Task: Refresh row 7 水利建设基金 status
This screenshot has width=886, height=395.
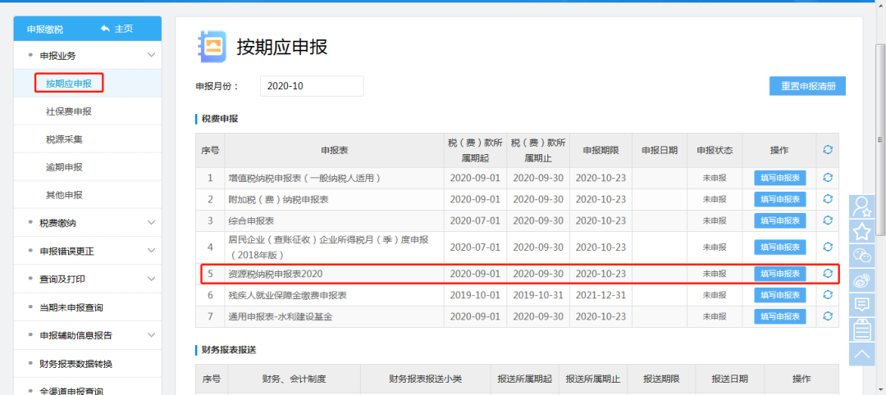Action: (828, 316)
